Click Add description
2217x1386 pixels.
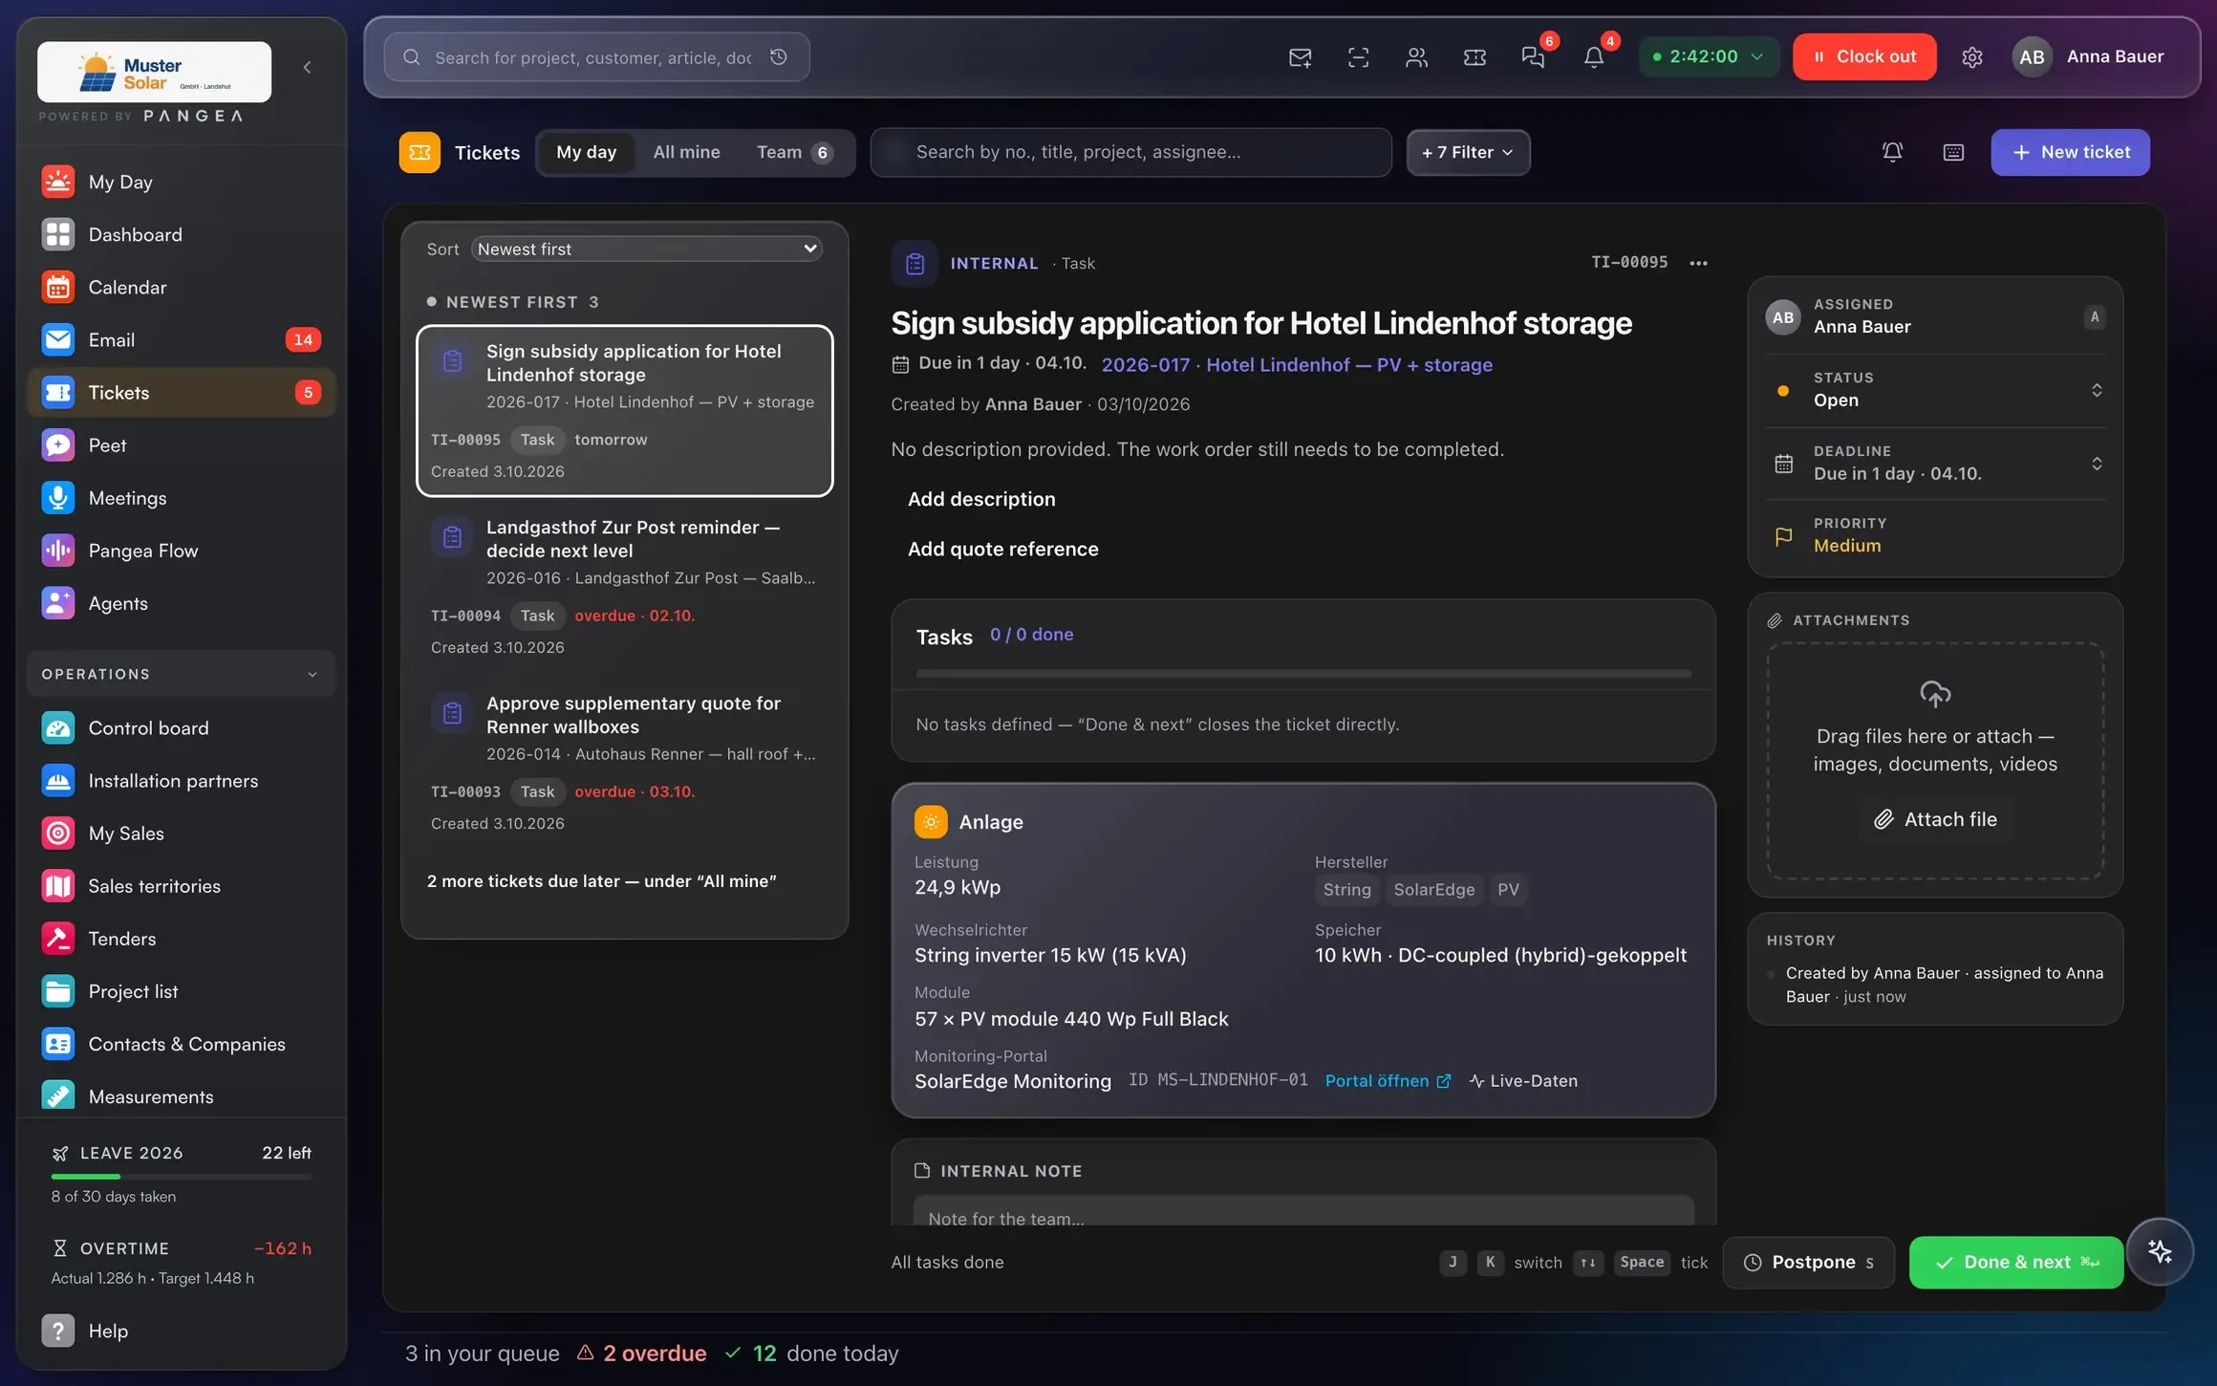coord(981,499)
